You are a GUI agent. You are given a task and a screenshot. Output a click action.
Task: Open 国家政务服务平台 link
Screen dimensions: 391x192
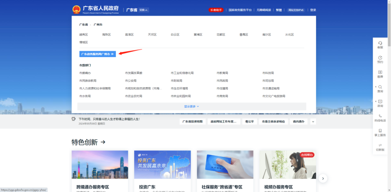[x=240, y=10]
